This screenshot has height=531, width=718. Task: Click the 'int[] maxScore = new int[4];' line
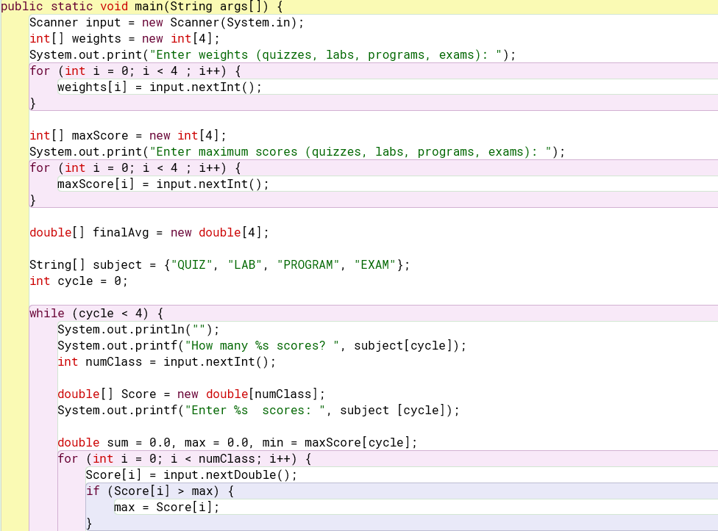pos(128,136)
